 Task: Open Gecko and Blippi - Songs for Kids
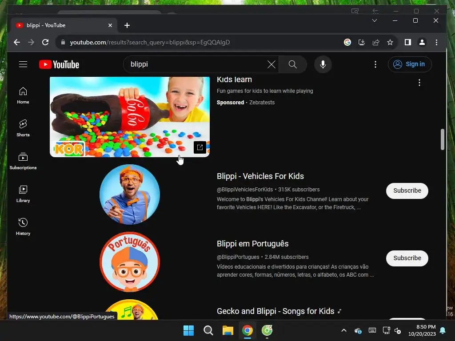275,311
